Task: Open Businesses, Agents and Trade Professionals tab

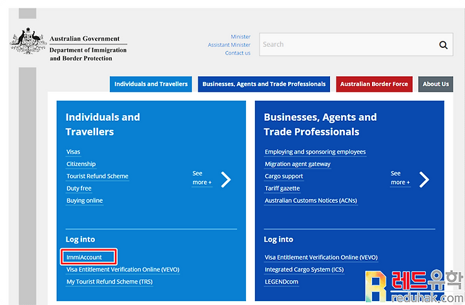Action: (264, 84)
